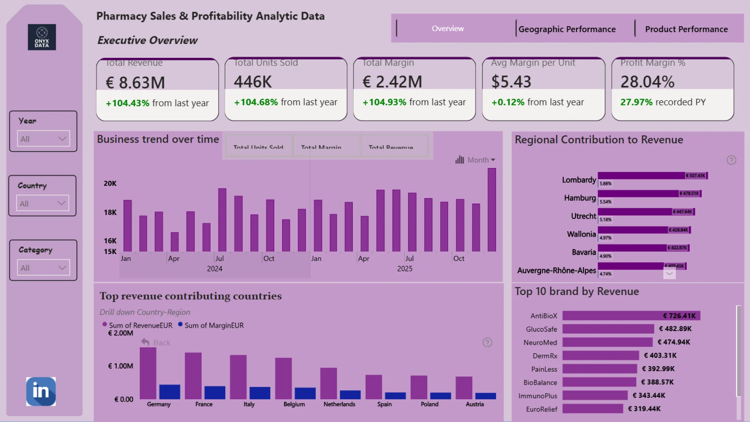
Task: Switch to Product Performance tab
Action: pos(686,29)
